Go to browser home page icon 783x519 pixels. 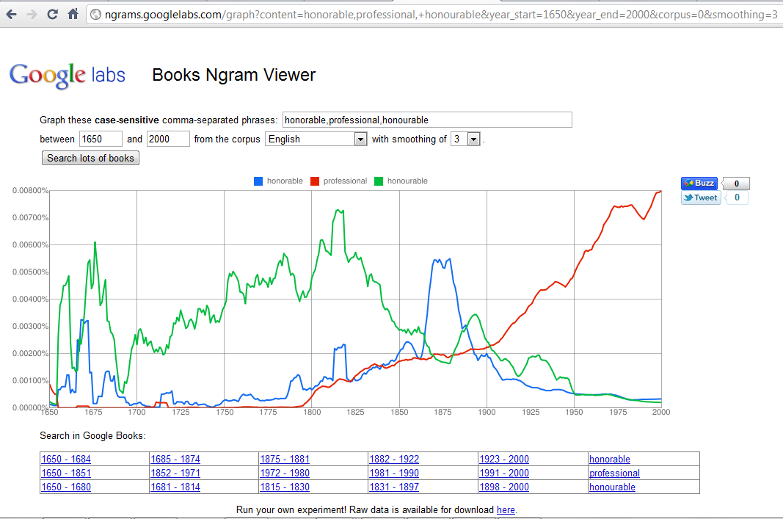coord(73,14)
